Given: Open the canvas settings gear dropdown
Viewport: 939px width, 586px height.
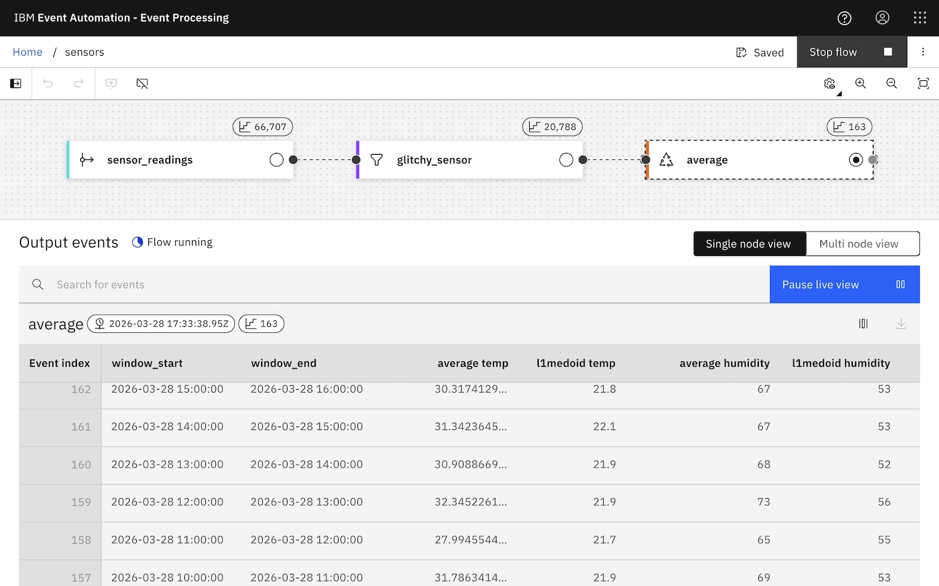Looking at the screenshot, I should [x=830, y=84].
